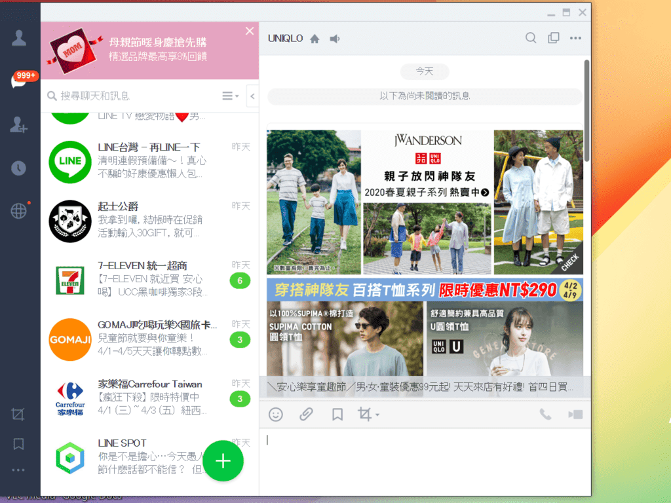Collapse the chat list panel
Image resolution: width=671 pixels, height=503 pixels.
[x=252, y=96]
